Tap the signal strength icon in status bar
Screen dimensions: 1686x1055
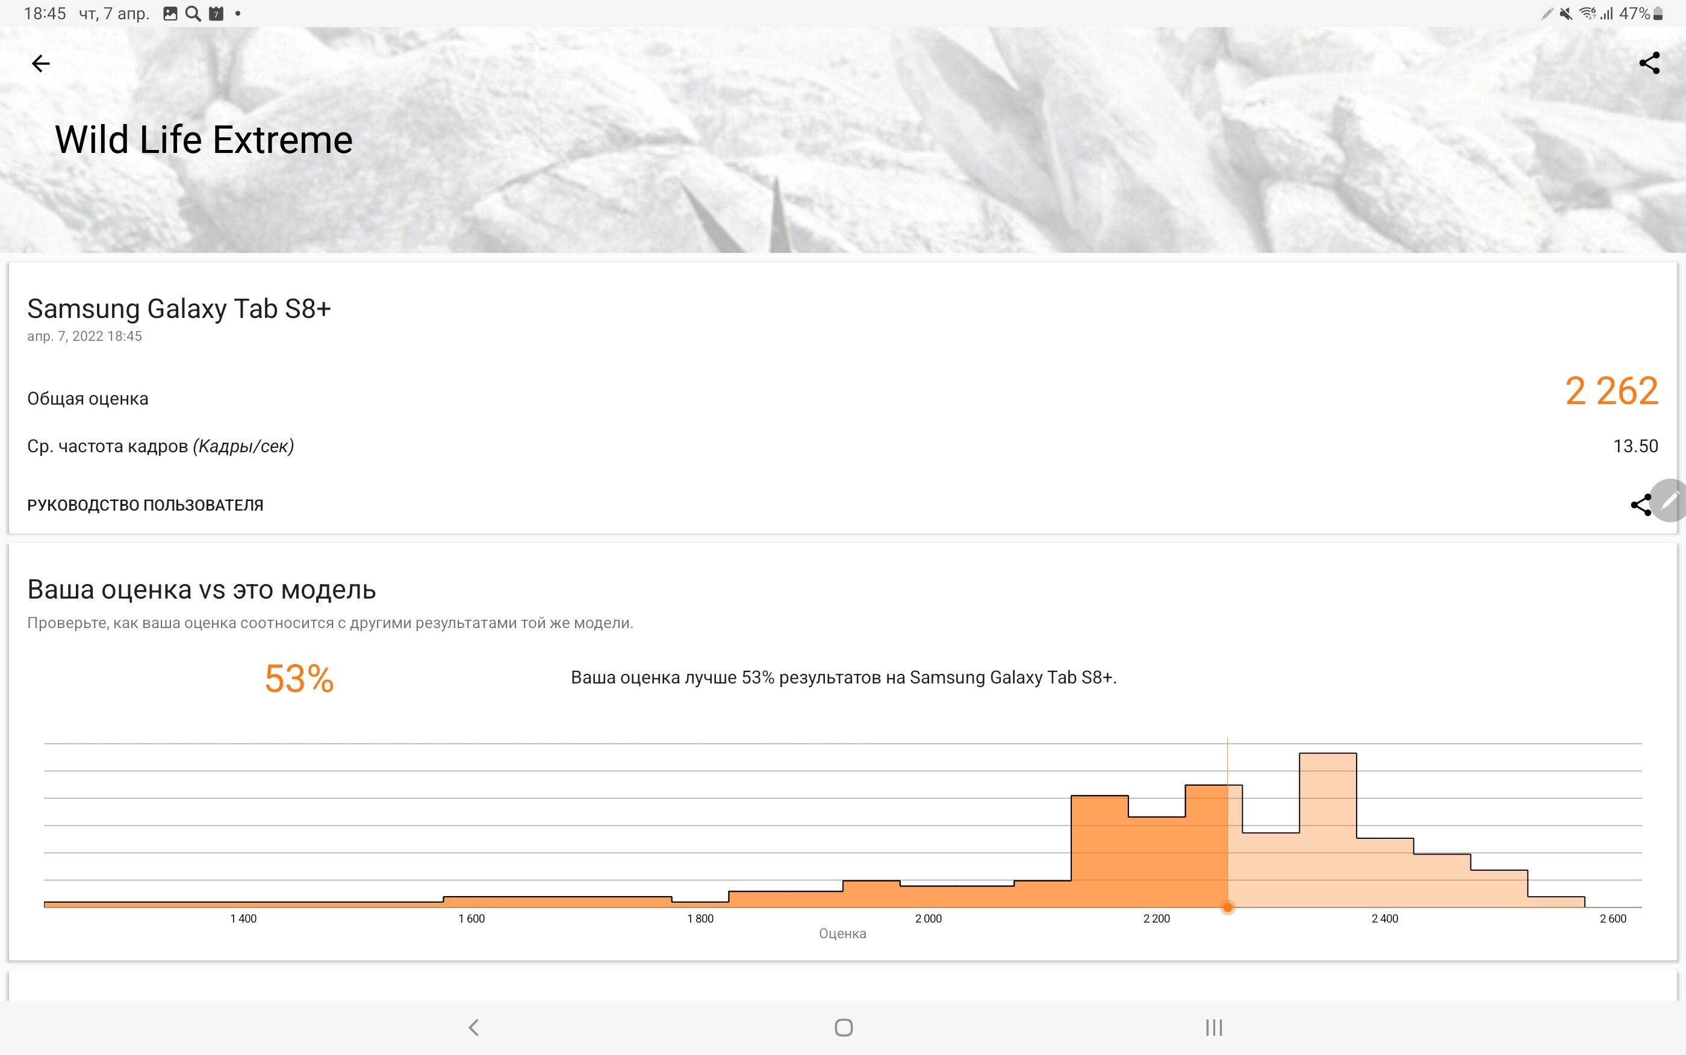[1607, 13]
